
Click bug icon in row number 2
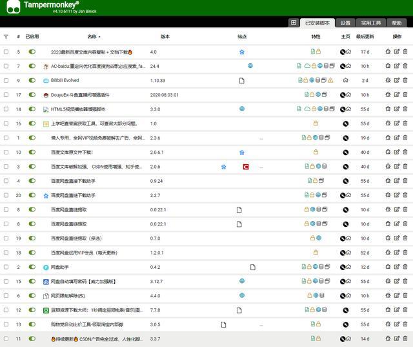[x=388, y=267]
